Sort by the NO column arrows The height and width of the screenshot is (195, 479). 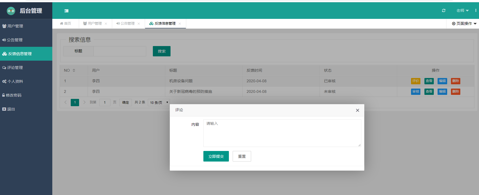click(74, 70)
